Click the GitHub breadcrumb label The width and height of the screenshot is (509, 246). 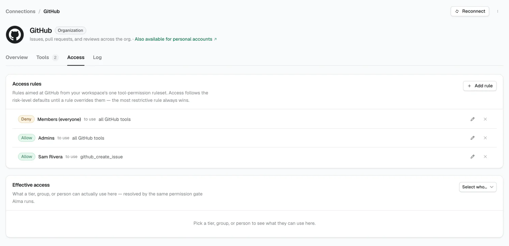[52, 11]
